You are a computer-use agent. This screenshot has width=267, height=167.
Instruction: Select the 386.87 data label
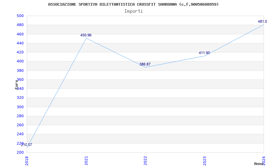tap(145, 64)
